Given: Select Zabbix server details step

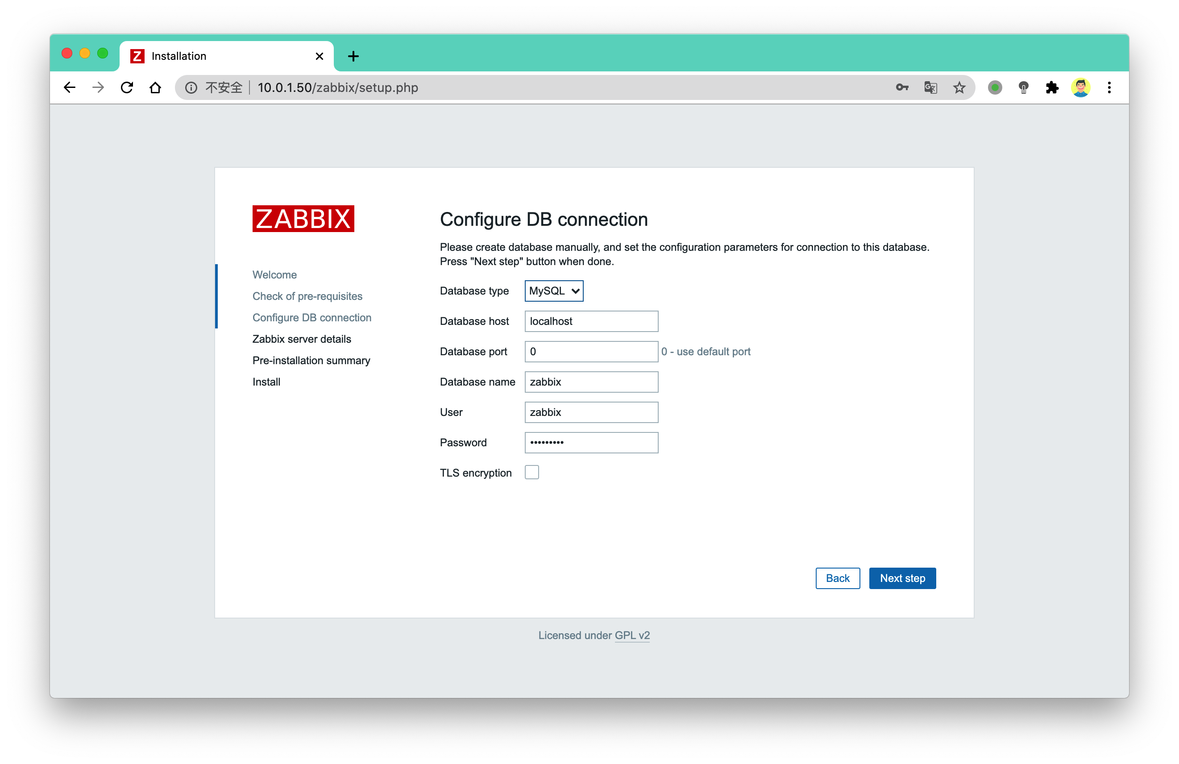Looking at the screenshot, I should [302, 339].
